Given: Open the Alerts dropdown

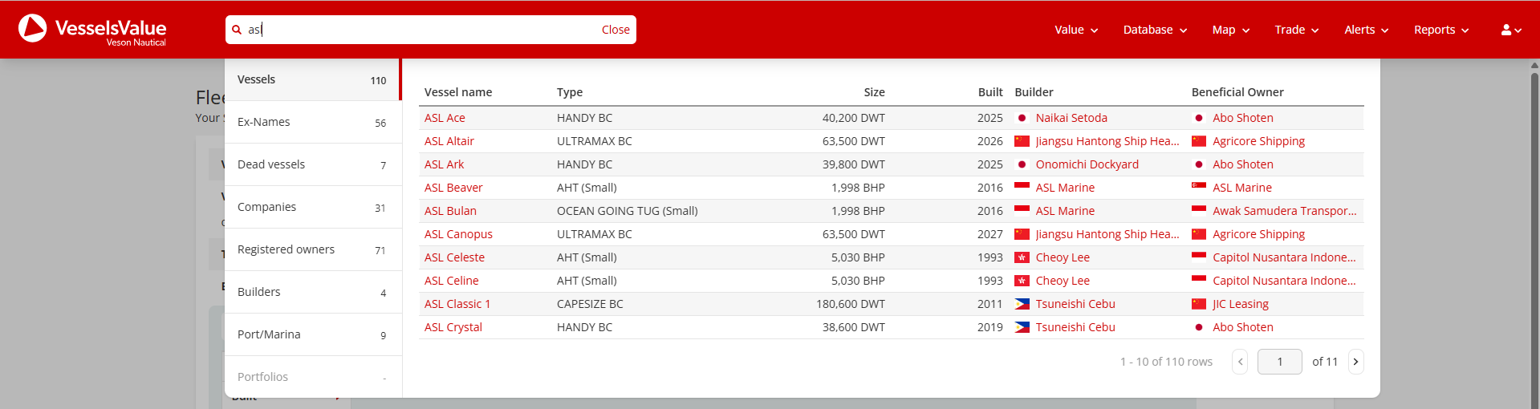Looking at the screenshot, I should (x=1367, y=30).
